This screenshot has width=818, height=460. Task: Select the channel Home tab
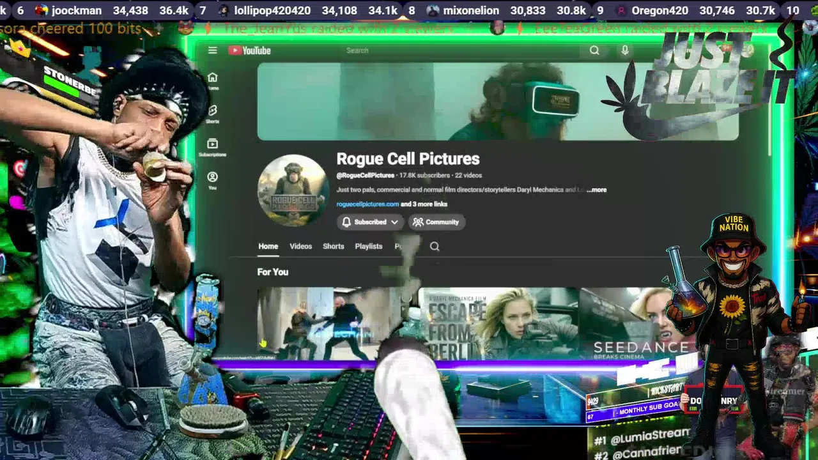click(x=268, y=247)
